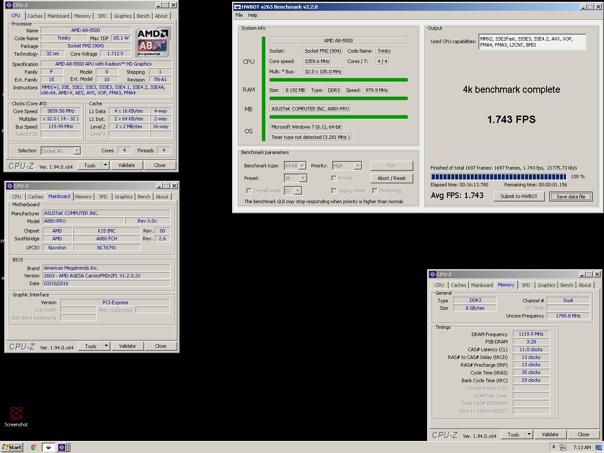Minimize the CPU-Z CPU window
The height and width of the screenshot is (453, 604).
158,5
